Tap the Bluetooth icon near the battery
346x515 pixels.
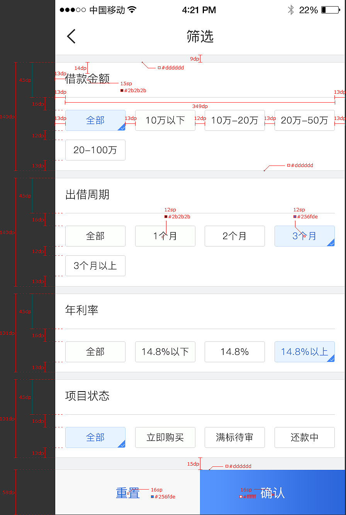pyautogui.click(x=292, y=10)
